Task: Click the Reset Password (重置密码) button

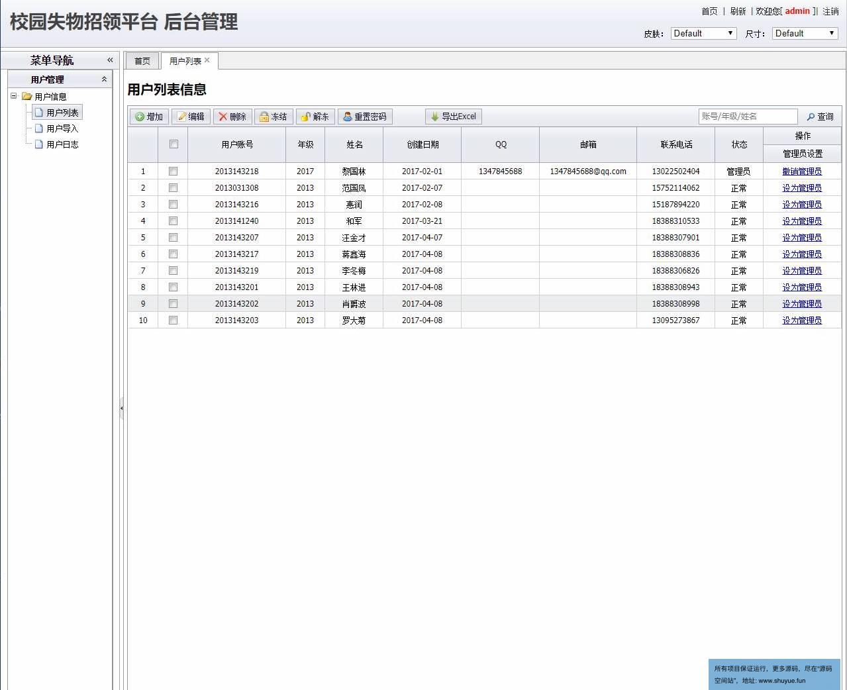Action: point(365,117)
